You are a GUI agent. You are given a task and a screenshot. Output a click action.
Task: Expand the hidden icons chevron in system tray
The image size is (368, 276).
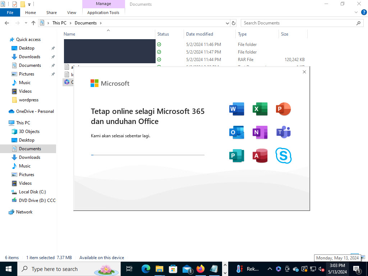270,268
